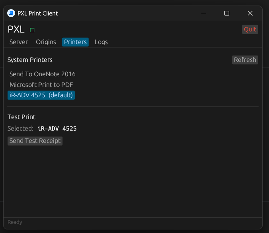Switch to the Origins tab
Viewport: 269px width, 233px height.
(46, 42)
